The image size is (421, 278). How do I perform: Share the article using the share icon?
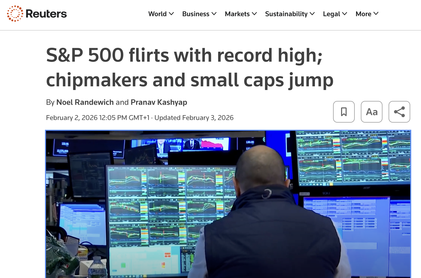pos(399,112)
